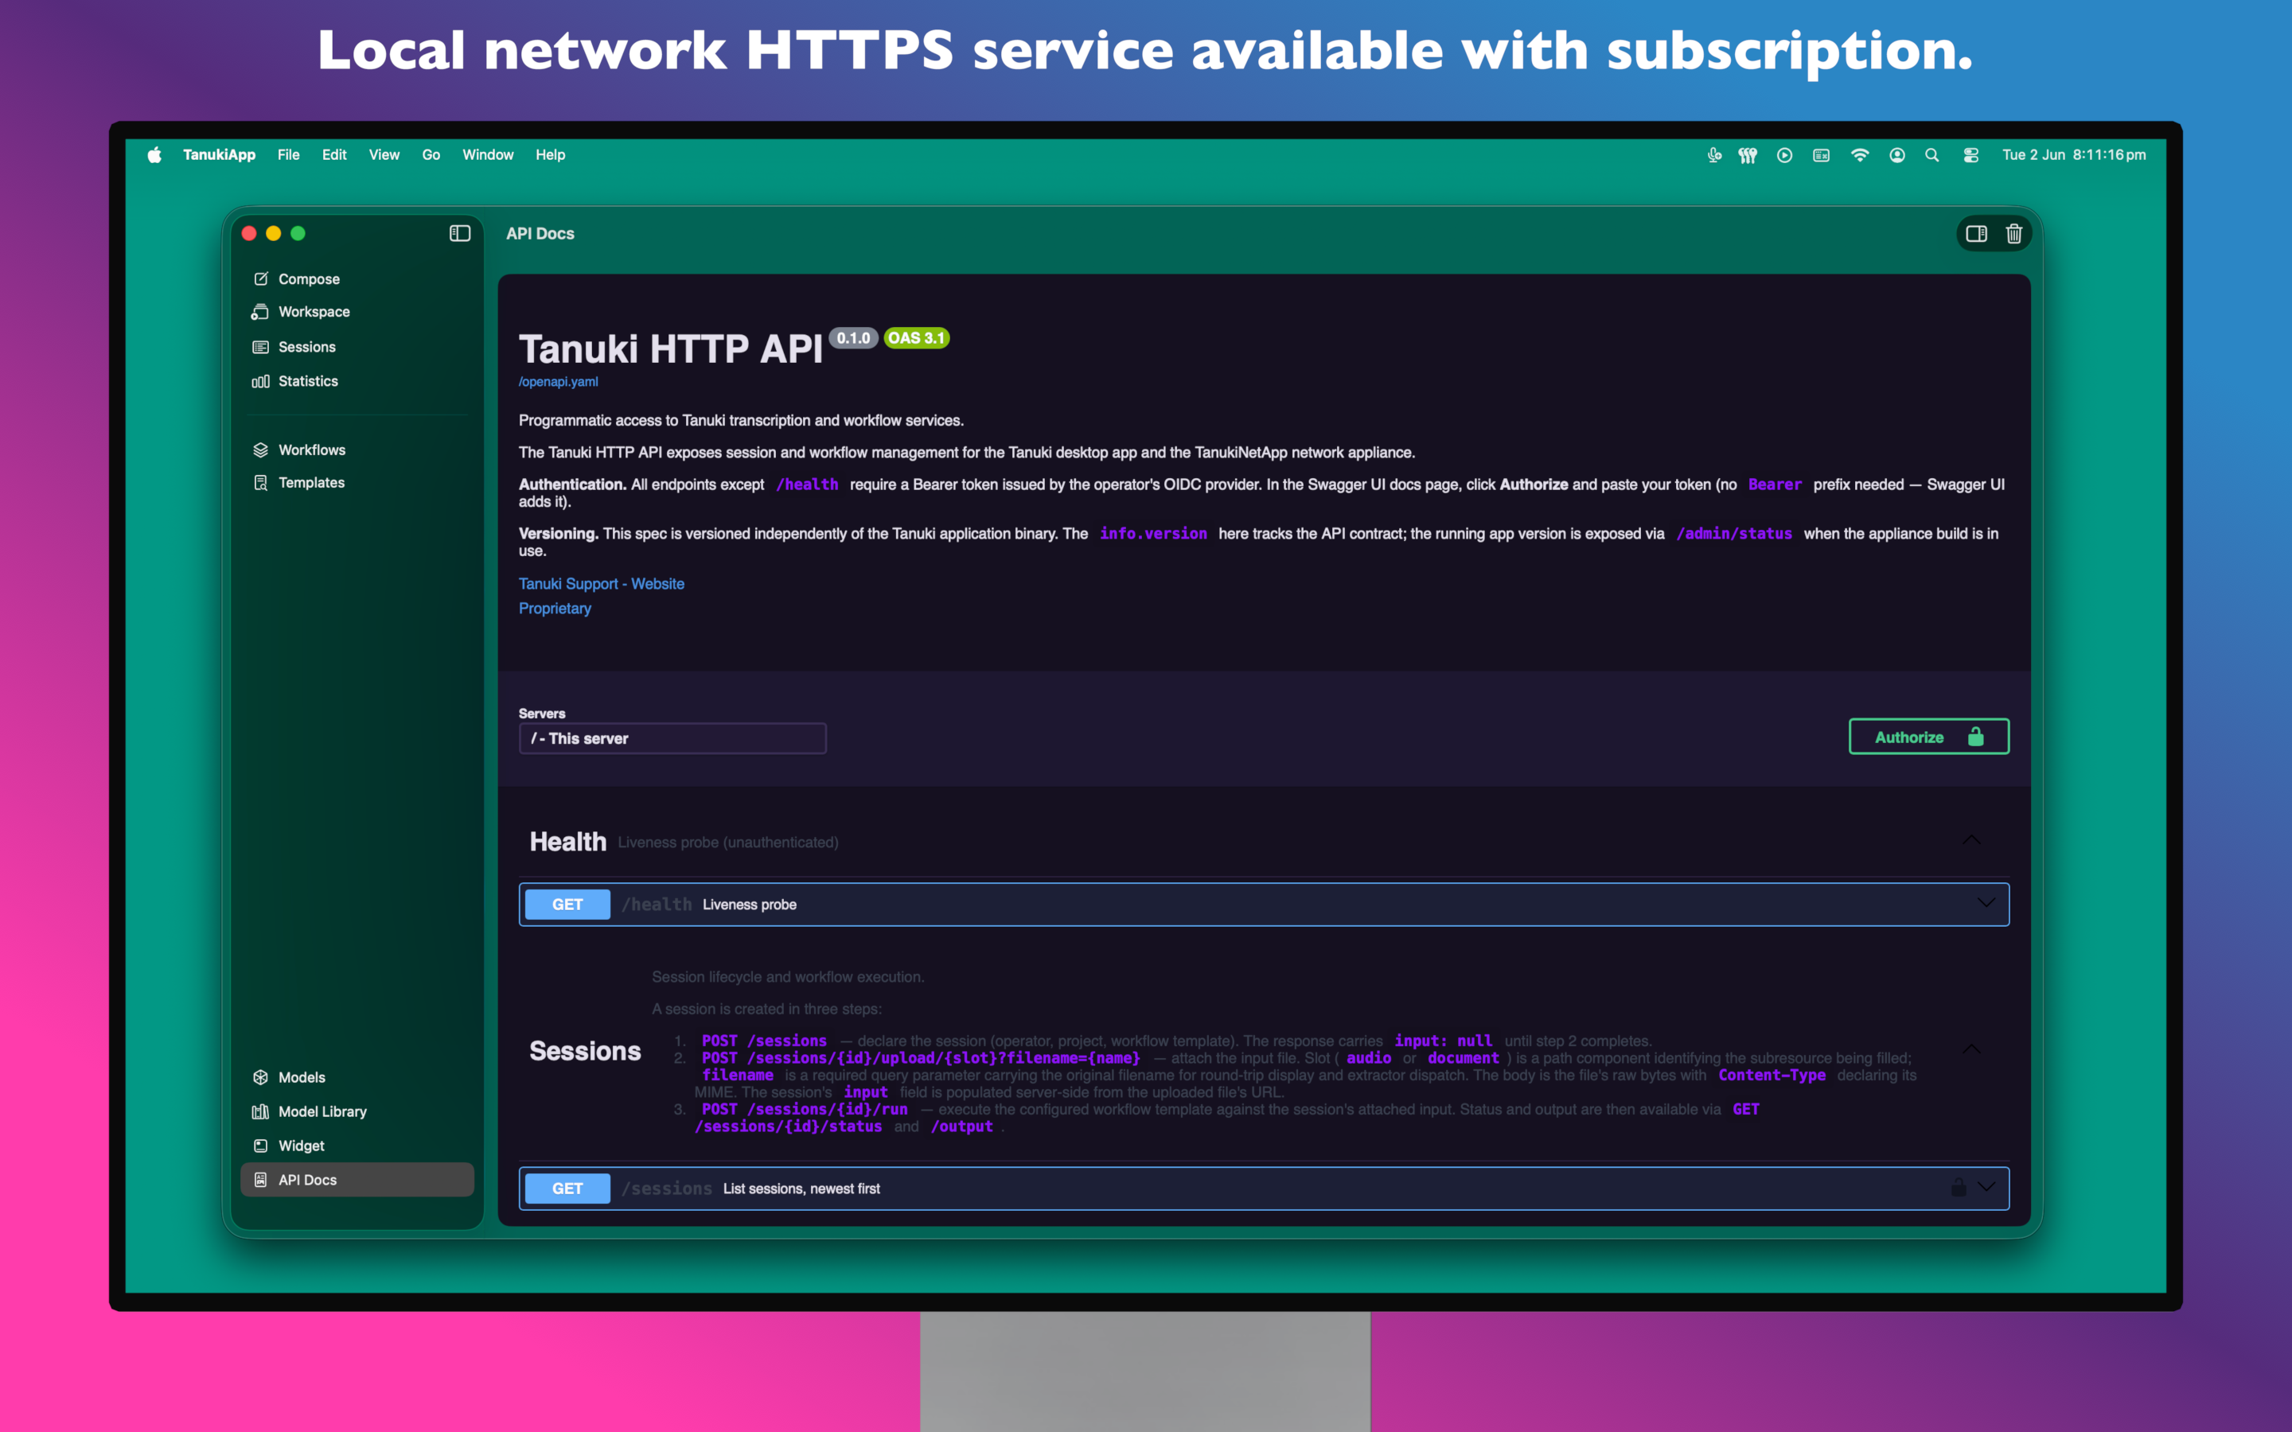Viewport: 2292px width, 1432px height.
Task: Click the GET button for /health
Action: 567,905
